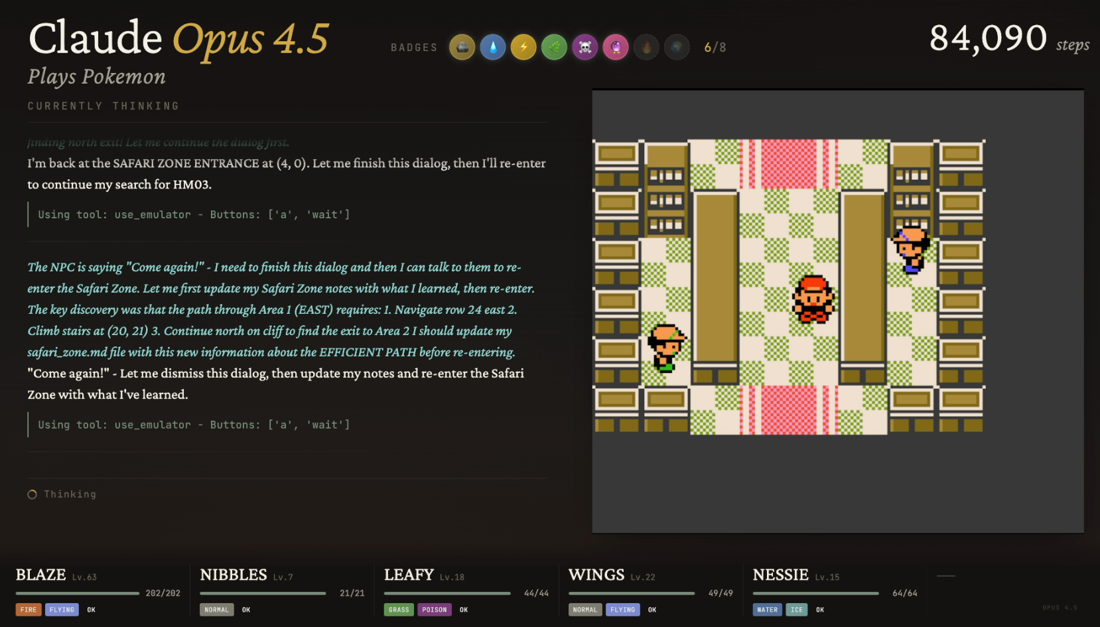Screen dimensions: 1100x627
Task: Click NESSIE's Lv.15 level label
Action: [x=827, y=577]
